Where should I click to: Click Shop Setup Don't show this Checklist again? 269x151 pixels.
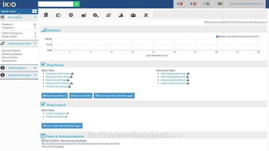(x=114, y=96)
